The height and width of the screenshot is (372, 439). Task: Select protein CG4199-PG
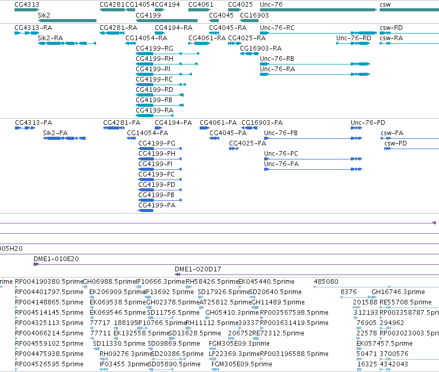tap(160, 149)
